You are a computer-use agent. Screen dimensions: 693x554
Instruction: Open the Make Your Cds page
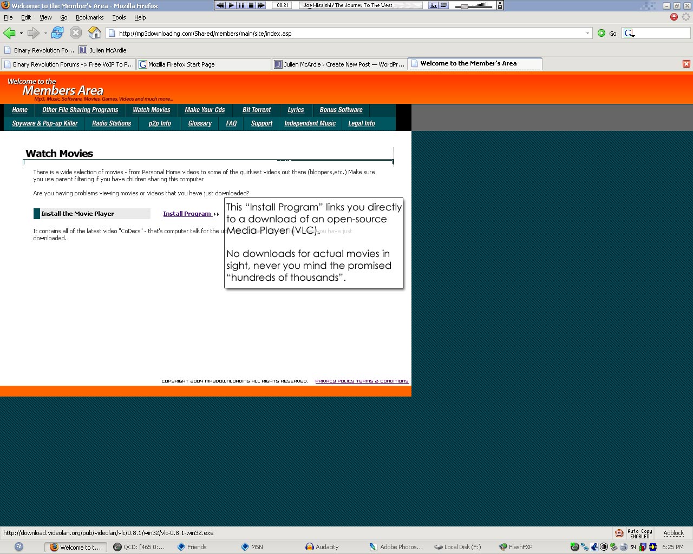coord(205,110)
